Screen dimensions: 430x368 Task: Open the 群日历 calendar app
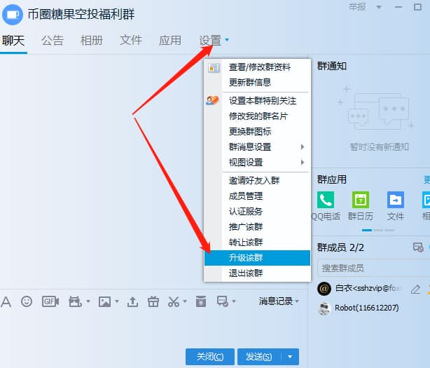click(x=361, y=200)
